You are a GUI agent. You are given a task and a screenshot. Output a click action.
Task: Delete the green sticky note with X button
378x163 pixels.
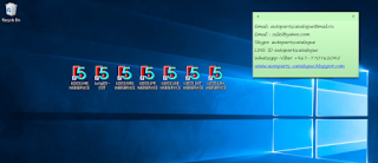point(353,16)
